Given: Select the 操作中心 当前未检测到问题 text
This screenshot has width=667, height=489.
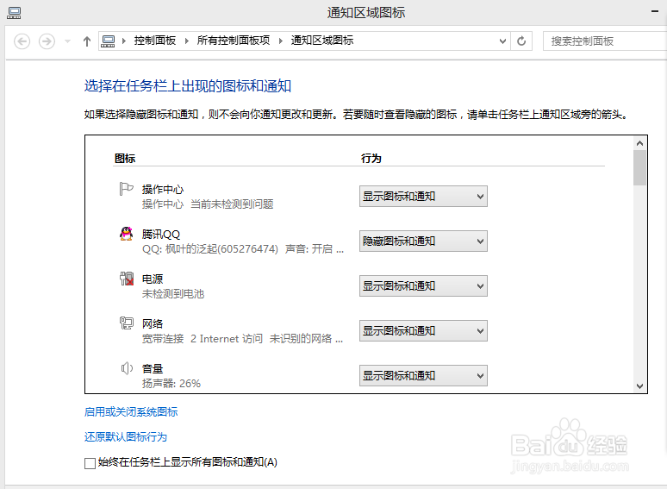Looking at the screenshot, I should (x=208, y=204).
